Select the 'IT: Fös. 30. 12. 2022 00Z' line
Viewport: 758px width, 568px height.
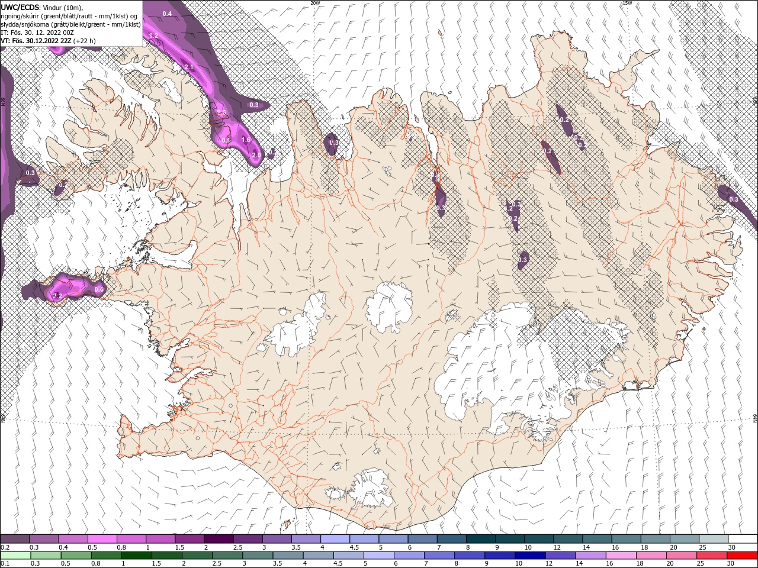pos(37,32)
